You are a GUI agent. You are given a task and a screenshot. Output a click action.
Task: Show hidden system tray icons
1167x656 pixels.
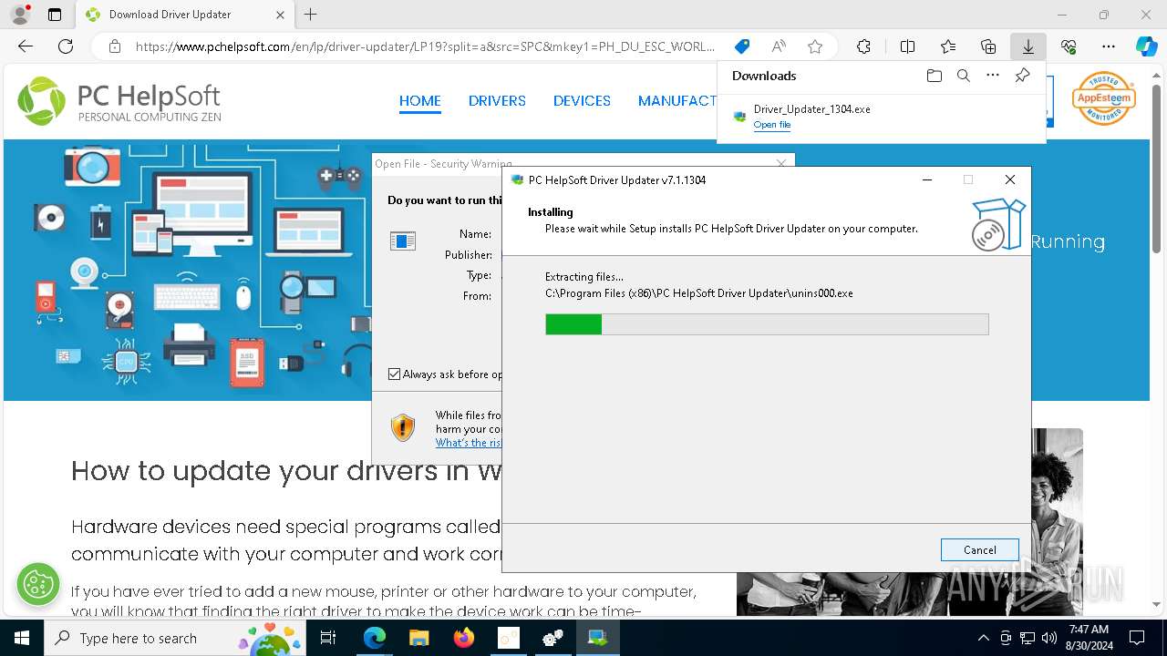(x=983, y=638)
